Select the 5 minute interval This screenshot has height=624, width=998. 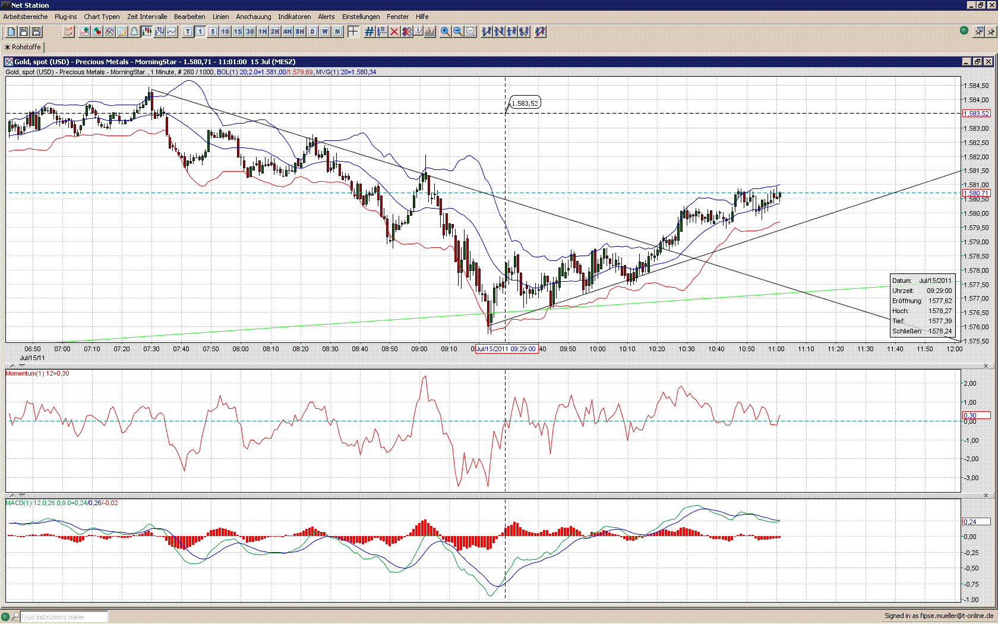coord(213,31)
